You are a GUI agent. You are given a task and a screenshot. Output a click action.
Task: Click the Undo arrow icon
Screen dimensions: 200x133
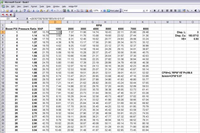(x=52, y=11)
